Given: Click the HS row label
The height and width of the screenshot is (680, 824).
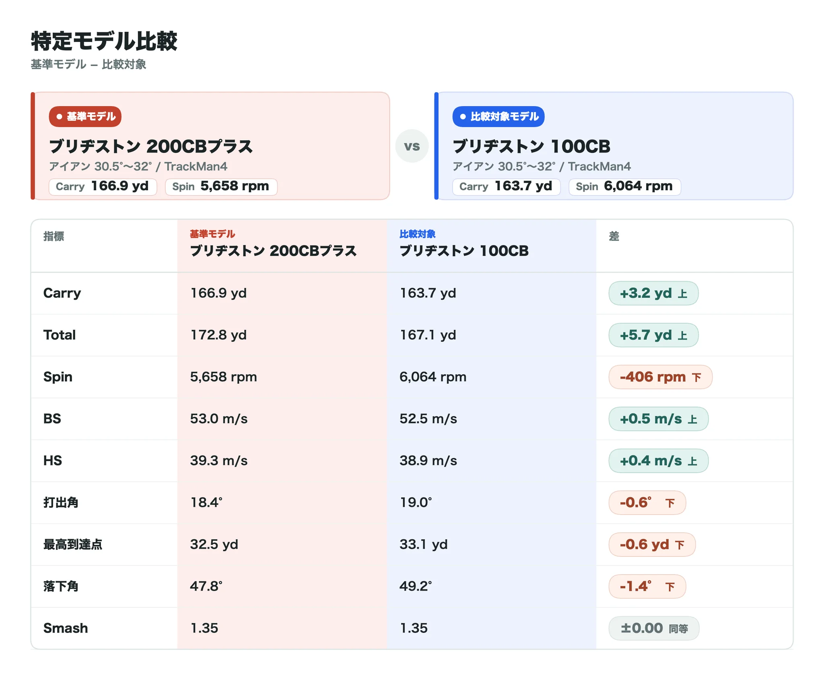Looking at the screenshot, I should [53, 461].
